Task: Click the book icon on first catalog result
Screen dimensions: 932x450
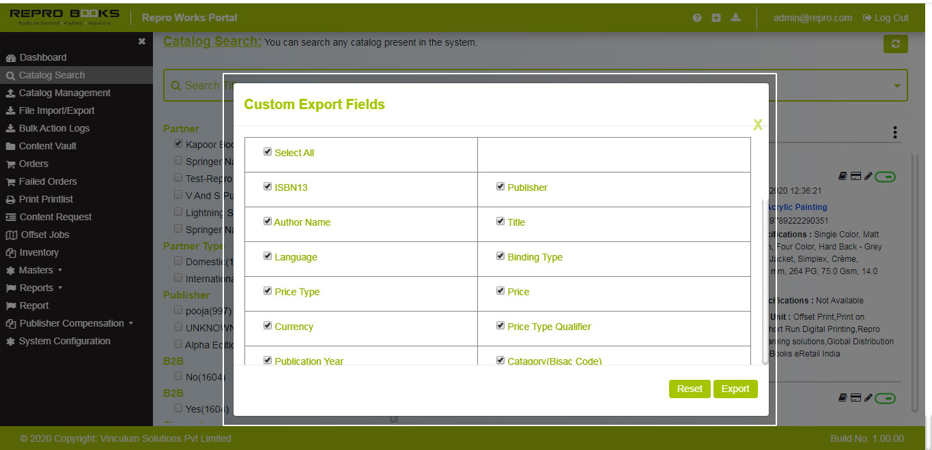Action: pyautogui.click(x=843, y=177)
